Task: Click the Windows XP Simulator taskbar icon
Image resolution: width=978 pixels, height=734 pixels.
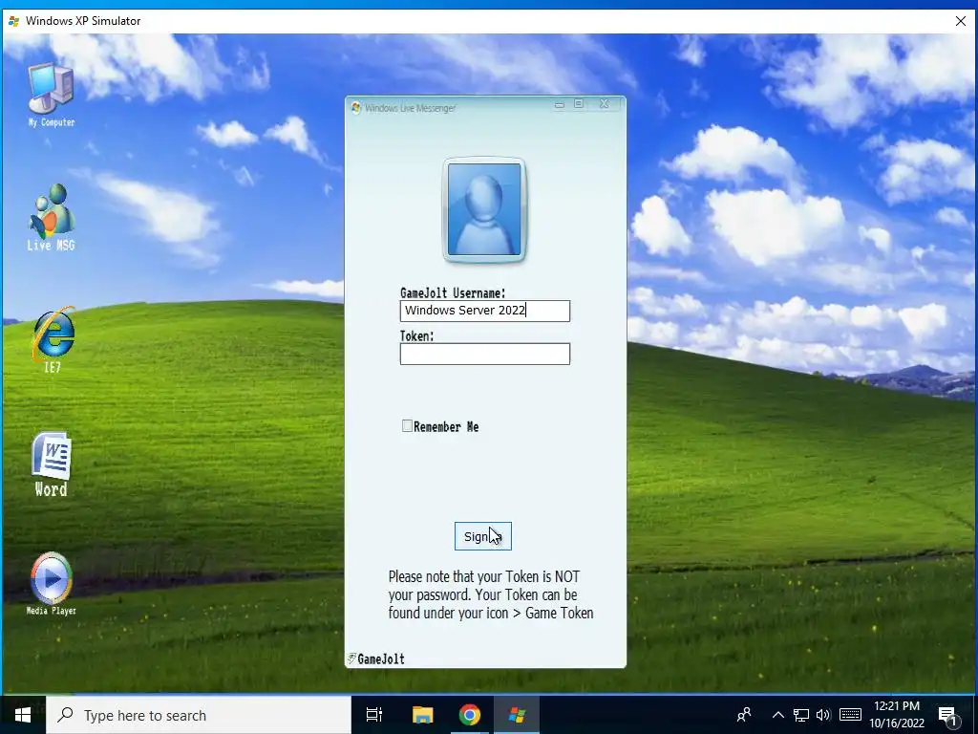Action: click(x=517, y=715)
